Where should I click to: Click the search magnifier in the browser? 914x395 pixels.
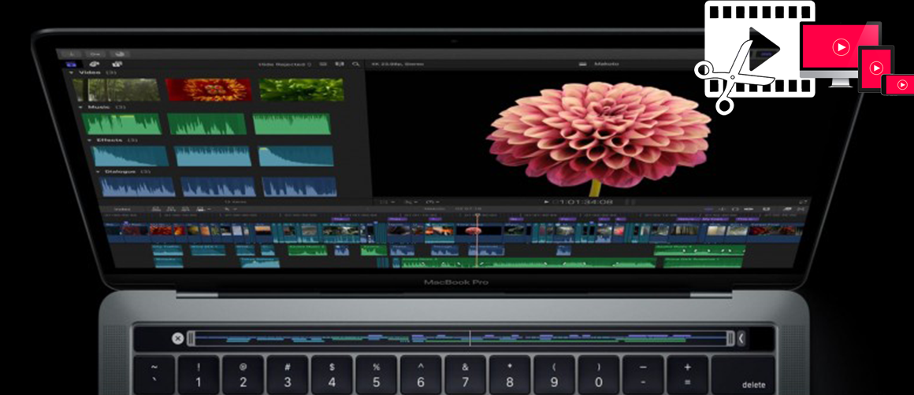355,64
